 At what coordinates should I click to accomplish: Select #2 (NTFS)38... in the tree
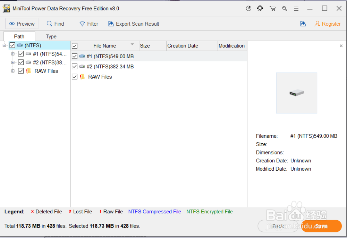50,62
